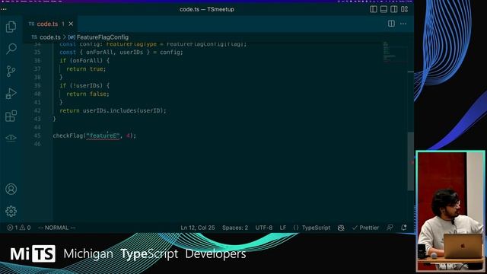Change indentation via Spaces: 2
The width and height of the screenshot is (487, 274).
pos(235,228)
